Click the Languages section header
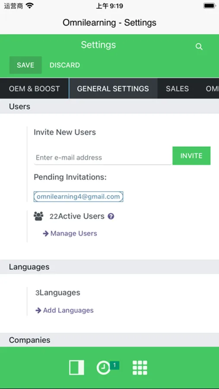 (109, 267)
